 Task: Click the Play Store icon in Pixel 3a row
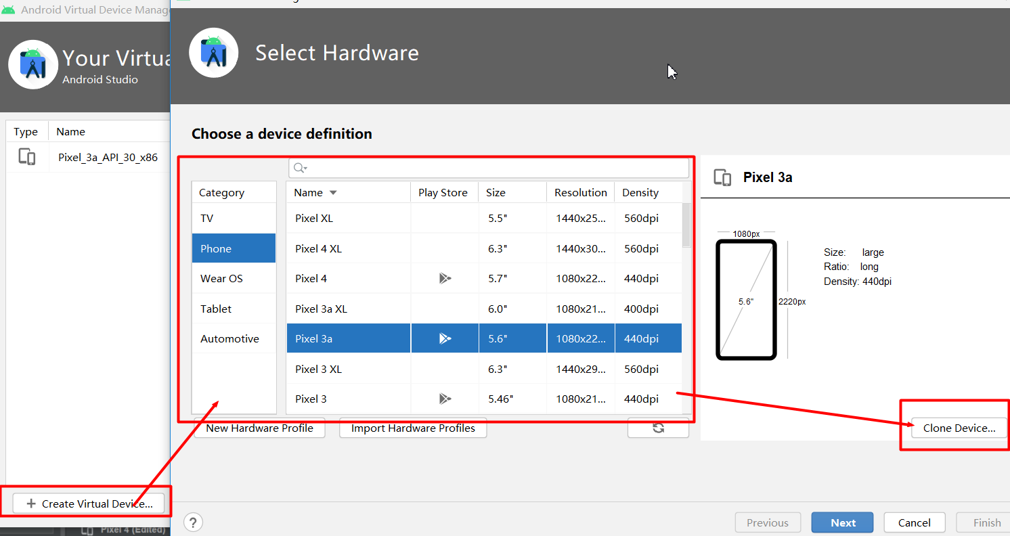coord(445,338)
